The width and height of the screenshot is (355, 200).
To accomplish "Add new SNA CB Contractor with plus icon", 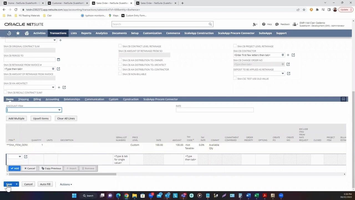I will coord(288,55).
